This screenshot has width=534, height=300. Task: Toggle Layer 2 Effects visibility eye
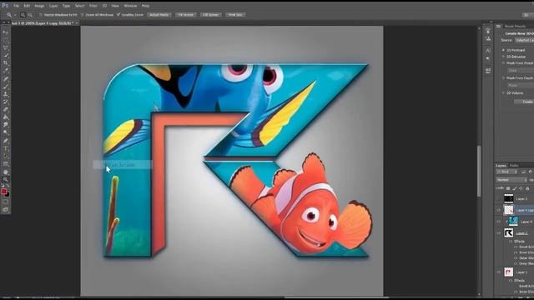(x=511, y=241)
